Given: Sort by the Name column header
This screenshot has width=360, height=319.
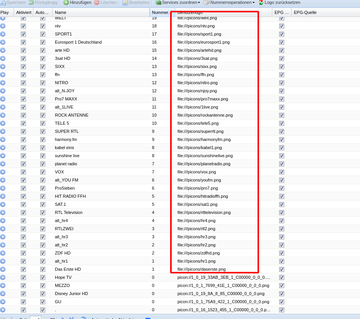Looking at the screenshot, I should click(101, 12).
